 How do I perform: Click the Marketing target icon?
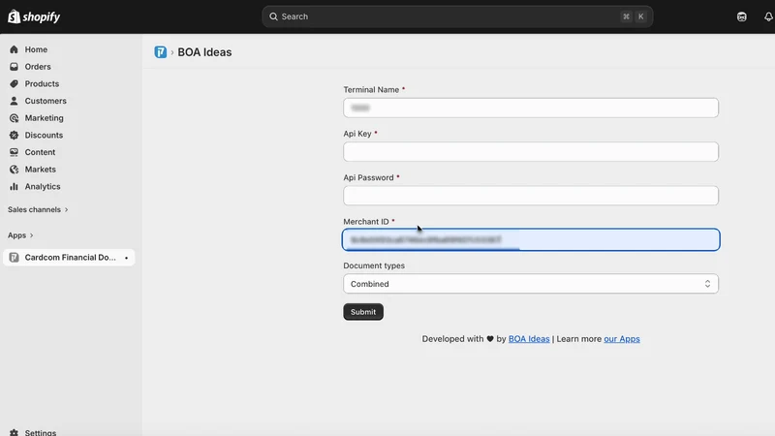click(14, 118)
